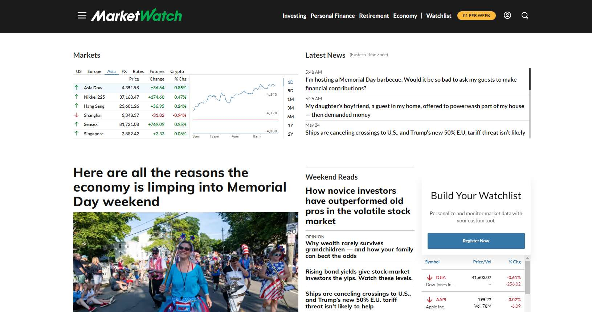The width and height of the screenshot is (592, 312).
Task: Switch markets table to US tab
Action: (x=79, y=71)
